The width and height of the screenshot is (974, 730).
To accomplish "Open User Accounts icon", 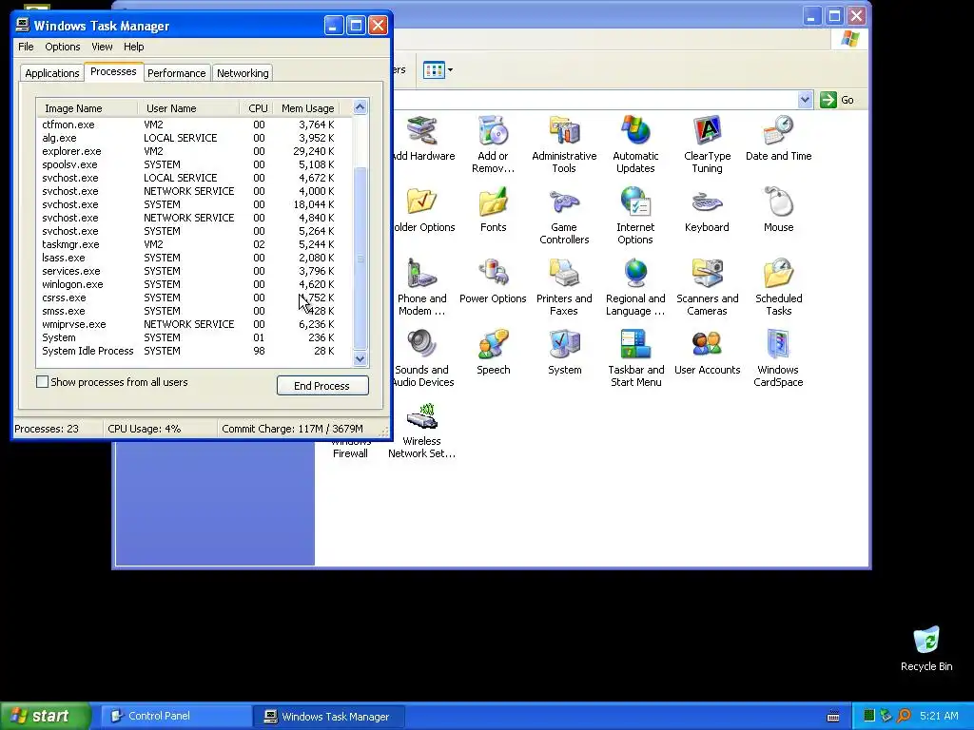I will (x=707, y=354).
